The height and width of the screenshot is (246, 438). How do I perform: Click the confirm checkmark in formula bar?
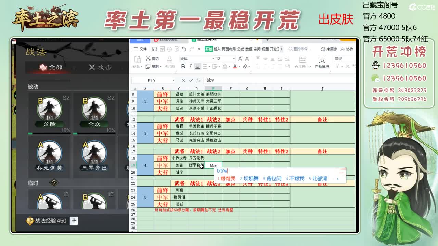(x=191, y=81)
